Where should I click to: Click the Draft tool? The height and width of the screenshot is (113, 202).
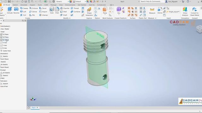(63, 15)
